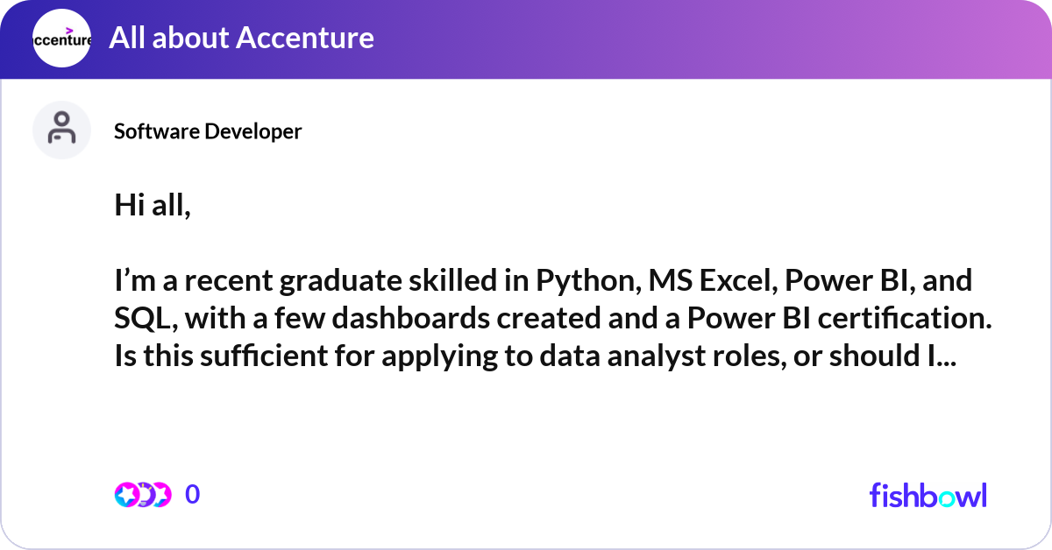The height and width of the screenshot is (550, 1052).
Task: Open the poster profile picture circle
Action: point(61,130)
